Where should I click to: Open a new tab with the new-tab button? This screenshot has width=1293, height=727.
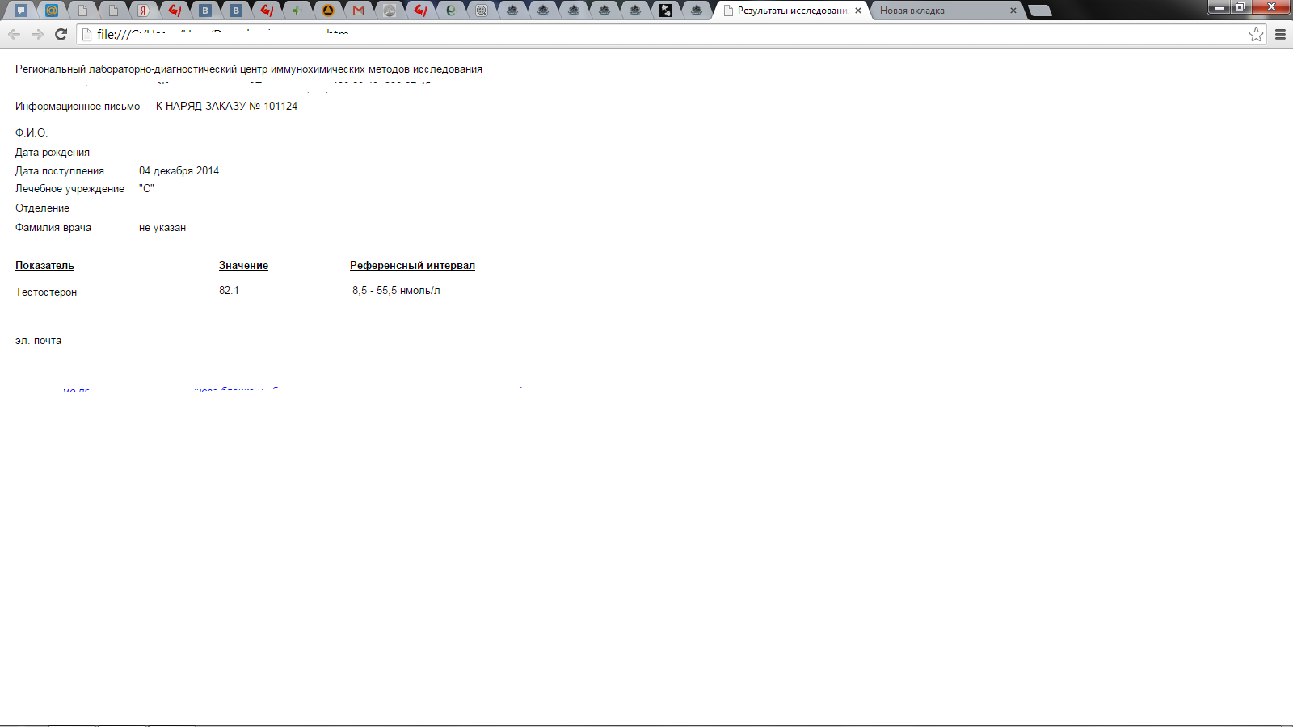click(x=1040, y=11)
